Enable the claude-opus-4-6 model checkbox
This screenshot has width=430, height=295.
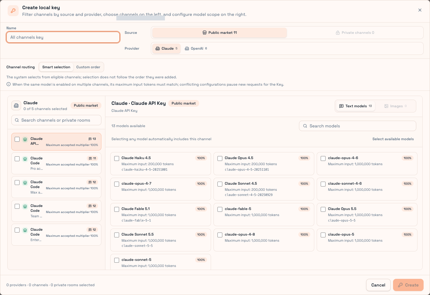[323, 158]
